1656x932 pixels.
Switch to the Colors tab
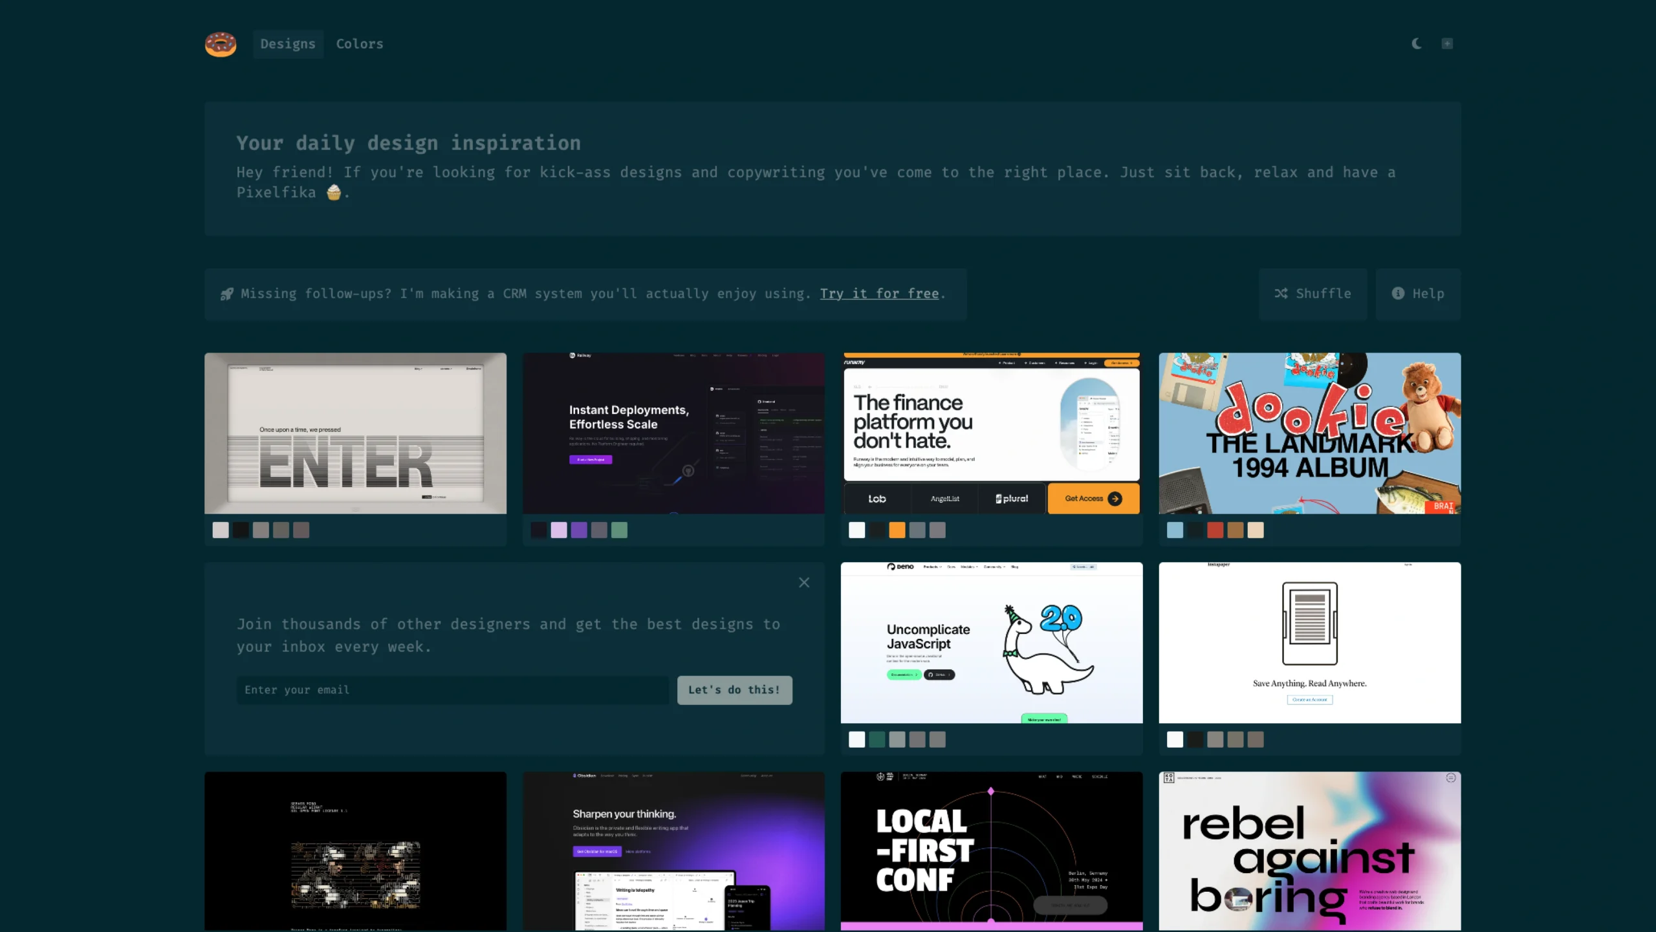(360, 44)
